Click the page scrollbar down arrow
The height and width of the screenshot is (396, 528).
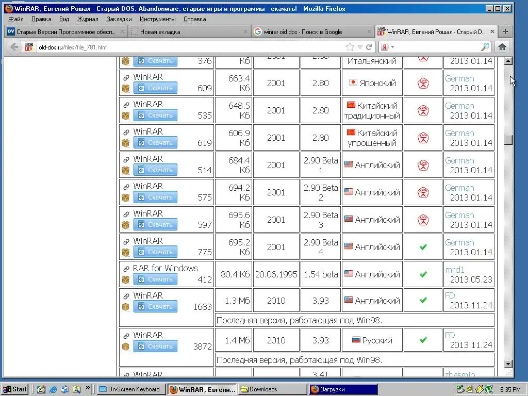(x=508, y=364)
